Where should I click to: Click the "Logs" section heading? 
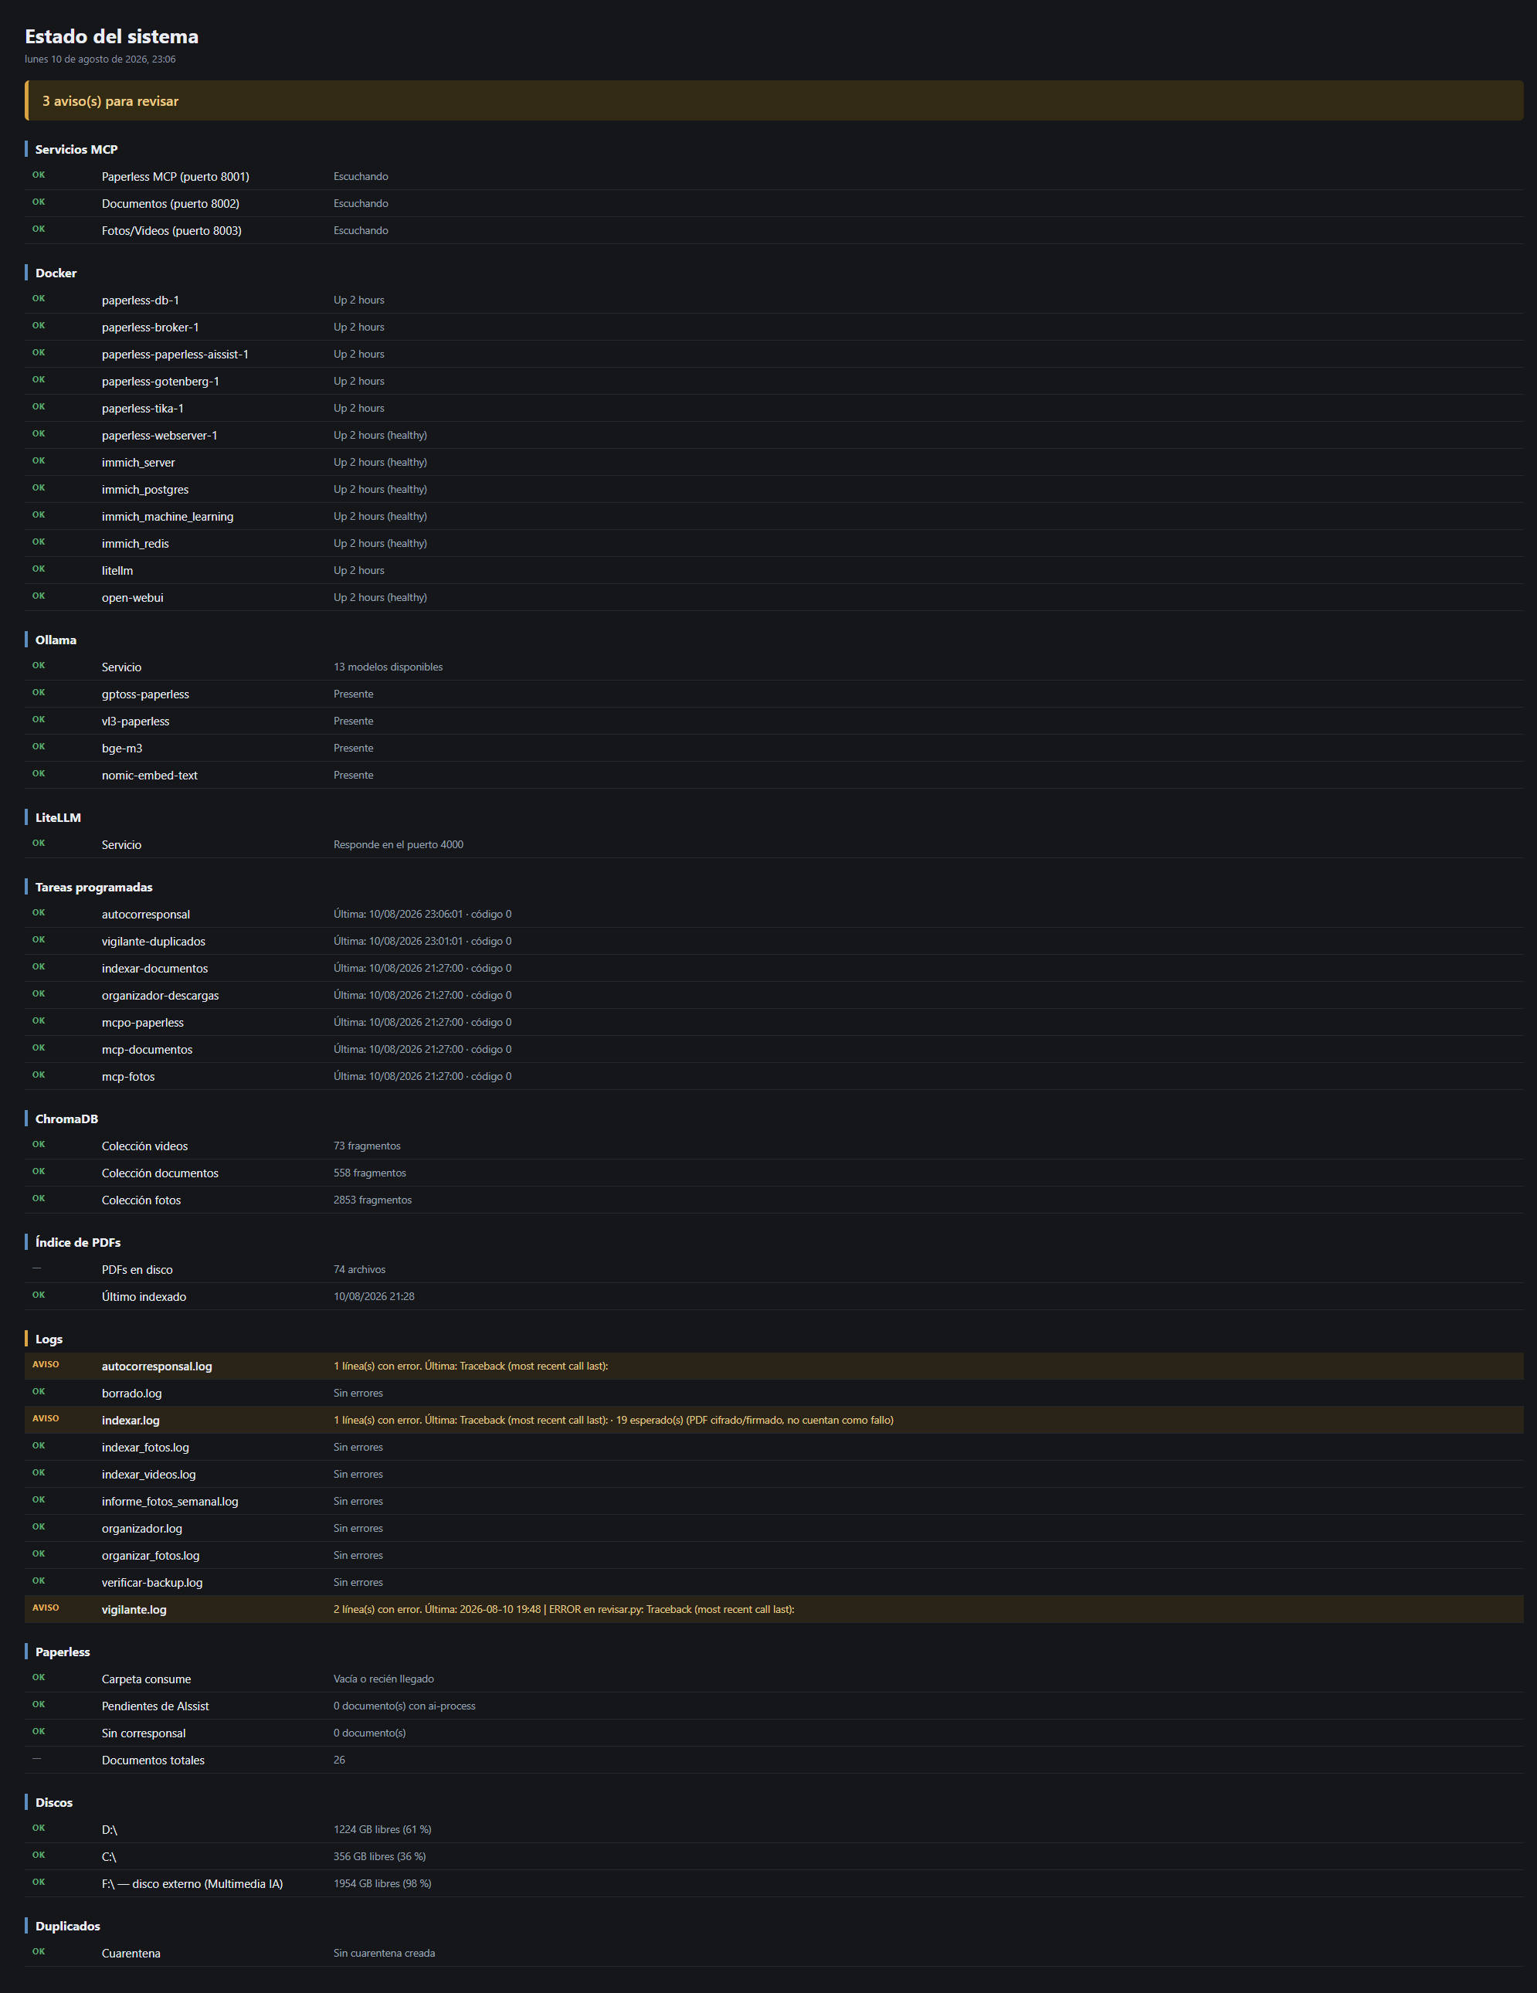coord(49,1339)
